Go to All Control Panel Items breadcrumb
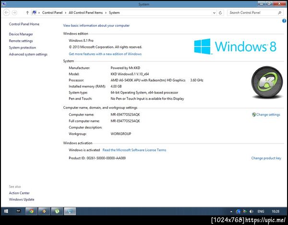 [x=85, y=12]
